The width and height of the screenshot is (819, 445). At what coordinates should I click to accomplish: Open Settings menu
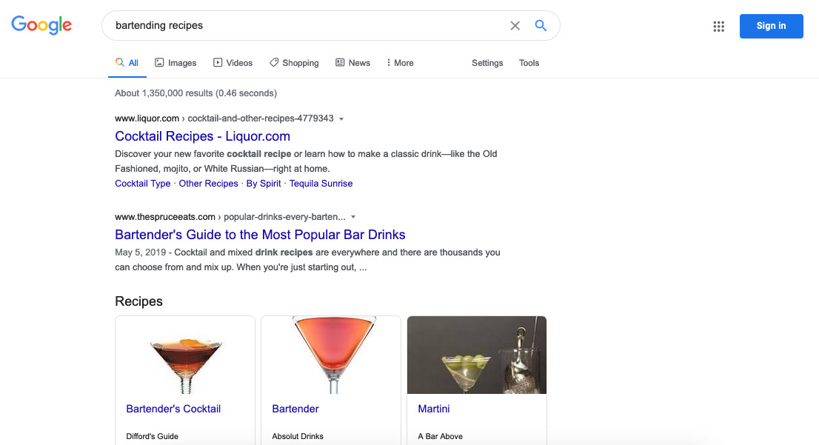coord(487,63)
